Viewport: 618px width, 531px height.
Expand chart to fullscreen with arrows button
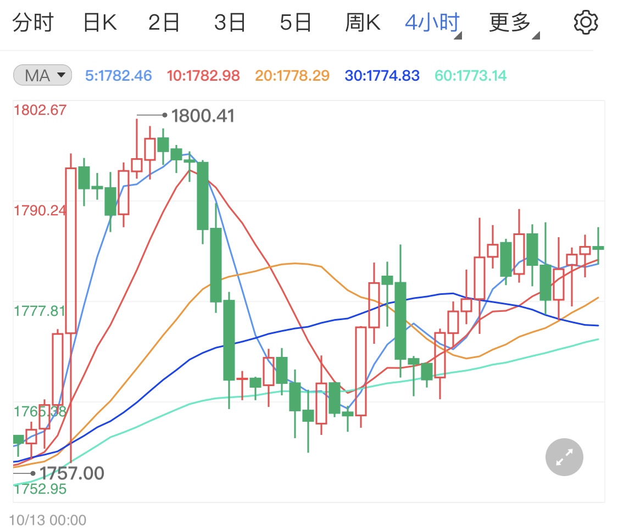coord(564,457)
